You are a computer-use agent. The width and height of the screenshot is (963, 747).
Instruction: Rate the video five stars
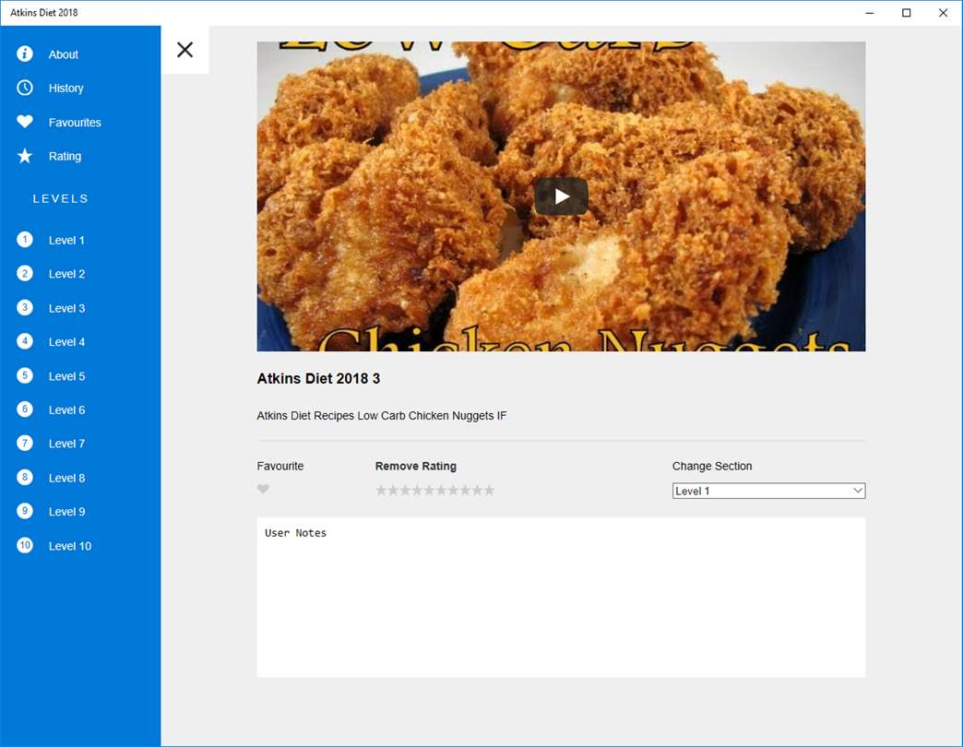[429, 490]
